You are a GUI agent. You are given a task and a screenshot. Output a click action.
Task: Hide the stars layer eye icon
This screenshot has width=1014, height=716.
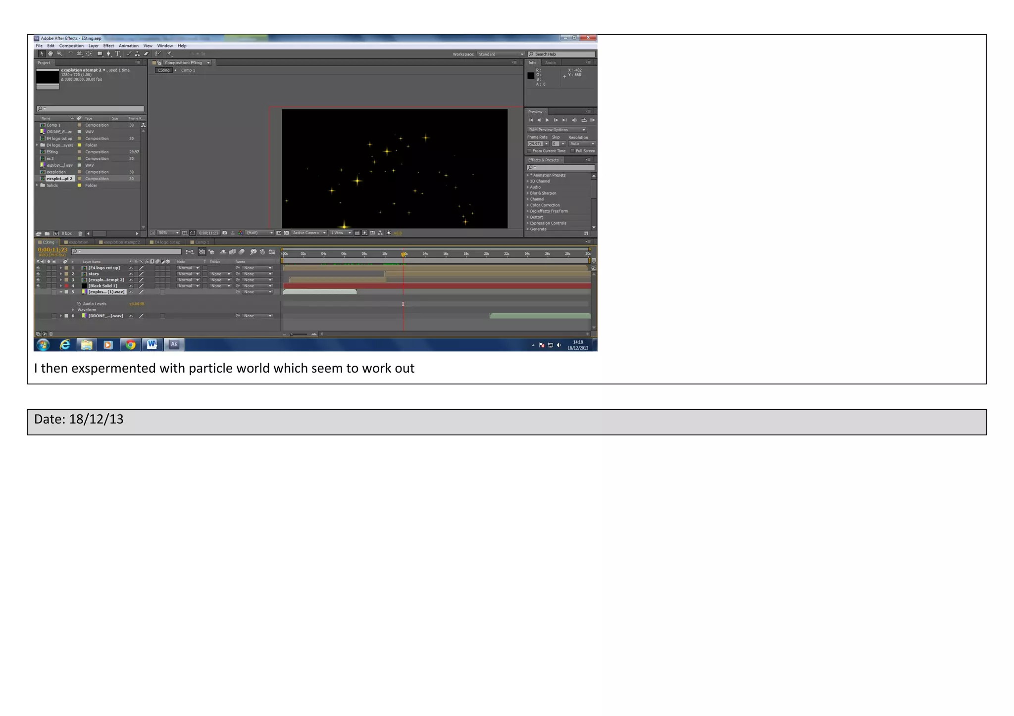[x=38, y=274]
